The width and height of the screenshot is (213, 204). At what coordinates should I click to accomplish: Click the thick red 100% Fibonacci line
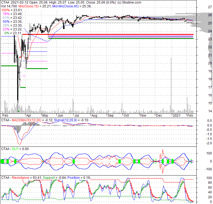coord(108,35)
